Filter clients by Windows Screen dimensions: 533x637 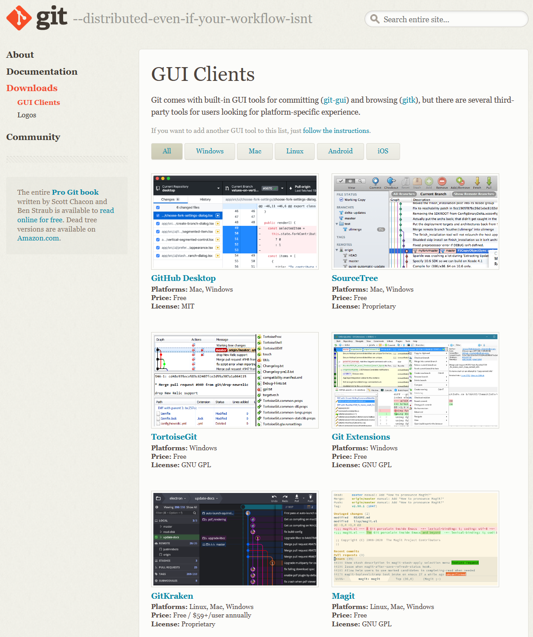pyautogui.click(x=210, y=151)
